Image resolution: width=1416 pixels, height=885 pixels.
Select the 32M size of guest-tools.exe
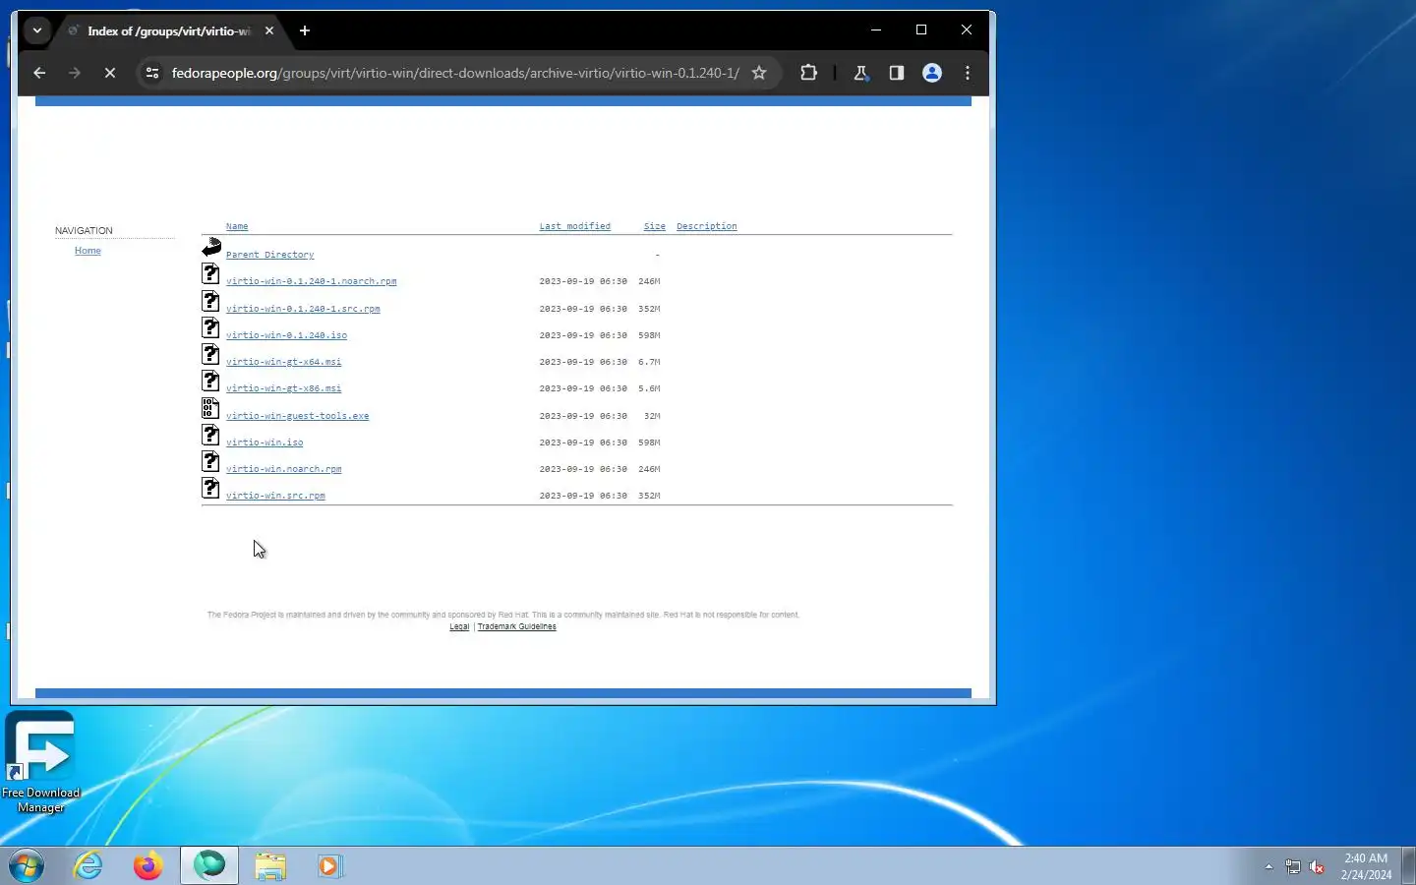click(652, 416)
